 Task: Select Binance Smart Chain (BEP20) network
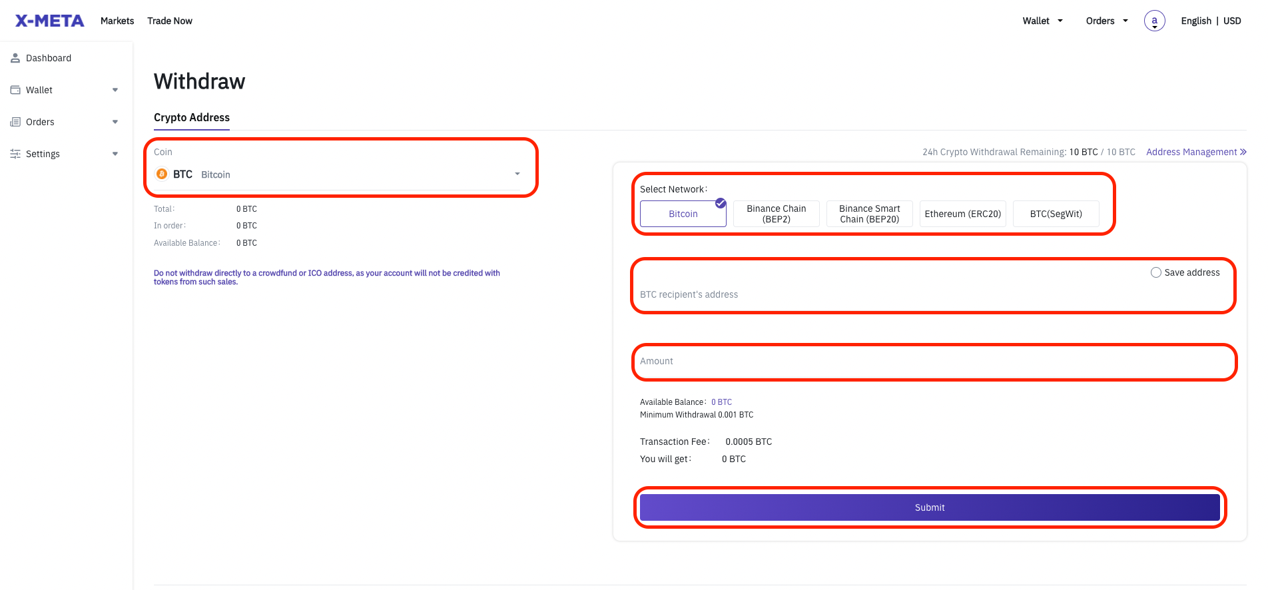click(x=870, y=214)
